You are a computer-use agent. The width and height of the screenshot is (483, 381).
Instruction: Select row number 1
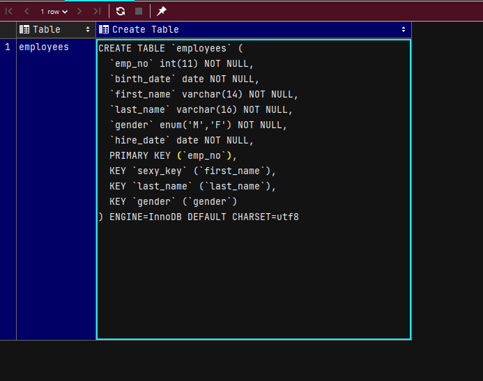pos(8,47)
